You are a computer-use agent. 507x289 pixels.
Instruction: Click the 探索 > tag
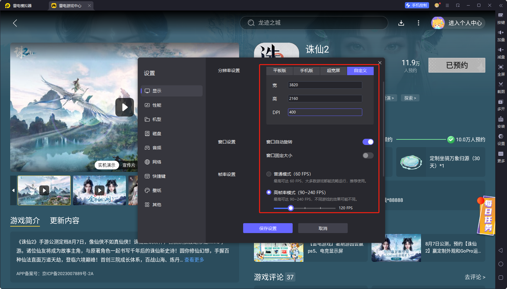click(x=410, y=98)
